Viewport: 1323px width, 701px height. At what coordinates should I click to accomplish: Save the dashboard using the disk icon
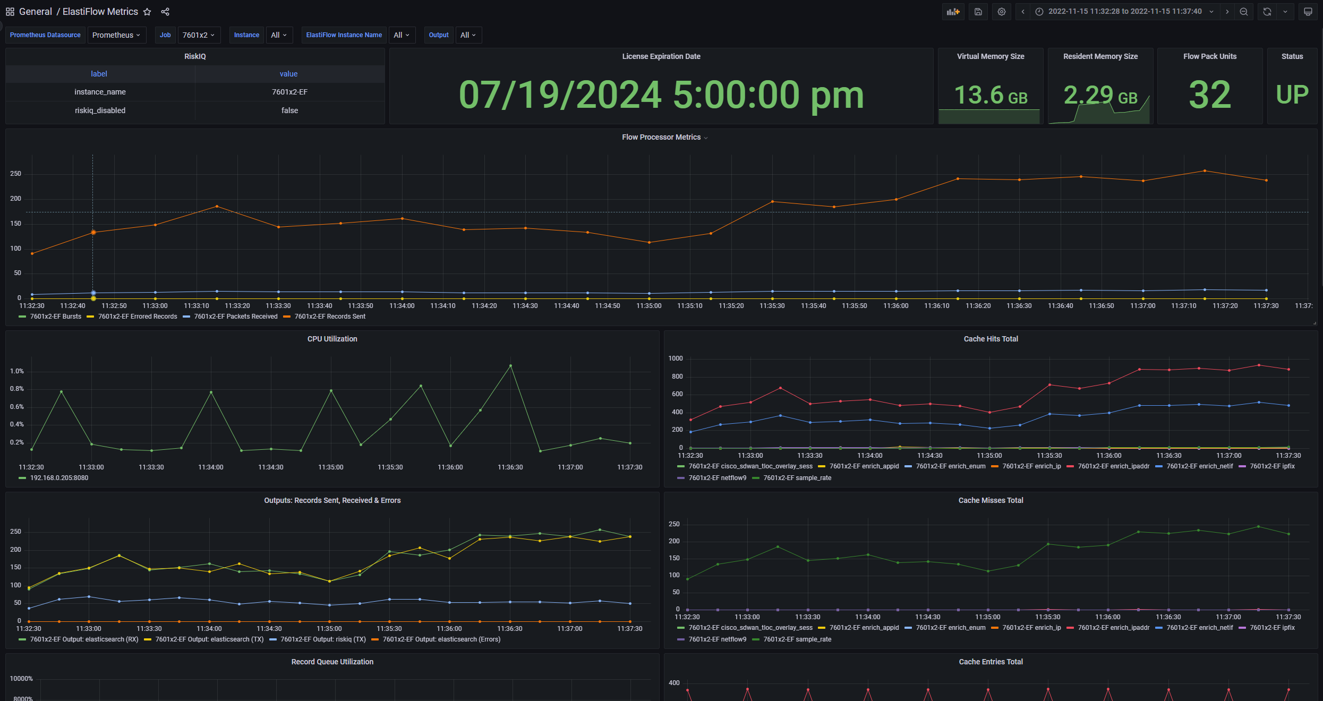[978, 12]
